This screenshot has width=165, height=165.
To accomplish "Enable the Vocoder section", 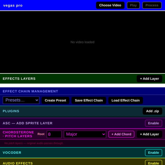I will click(x=153, y=153).
